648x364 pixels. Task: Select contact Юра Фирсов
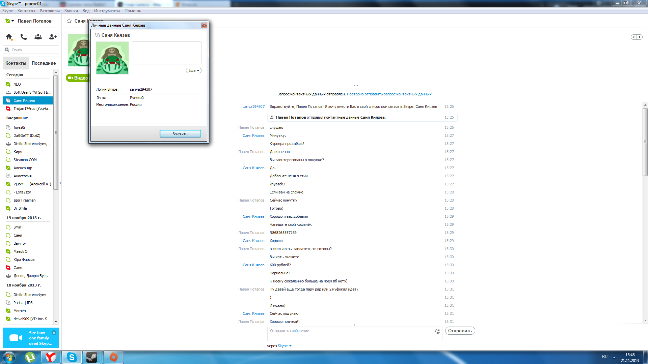click(28, 260)
